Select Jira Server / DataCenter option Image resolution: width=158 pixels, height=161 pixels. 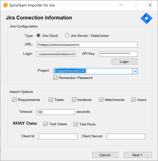[x=67, y=36]
